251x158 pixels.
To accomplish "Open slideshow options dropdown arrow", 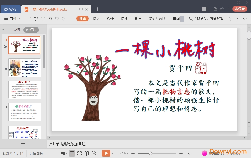I will tap(112, 153).
